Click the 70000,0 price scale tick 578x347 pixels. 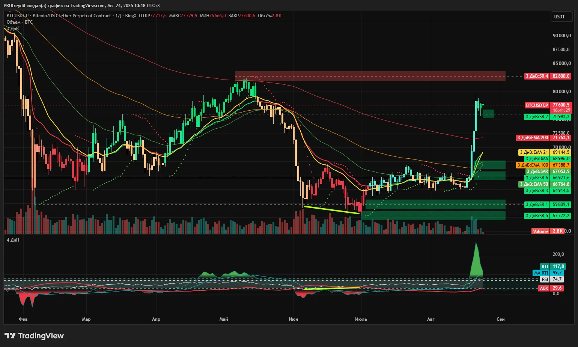pyautogui.click(x=561, y=147)
